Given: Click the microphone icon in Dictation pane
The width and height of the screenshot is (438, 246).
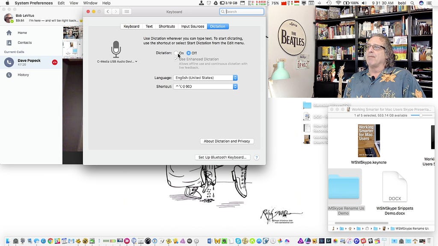Looking at the screenshot, I should (116, 49).
